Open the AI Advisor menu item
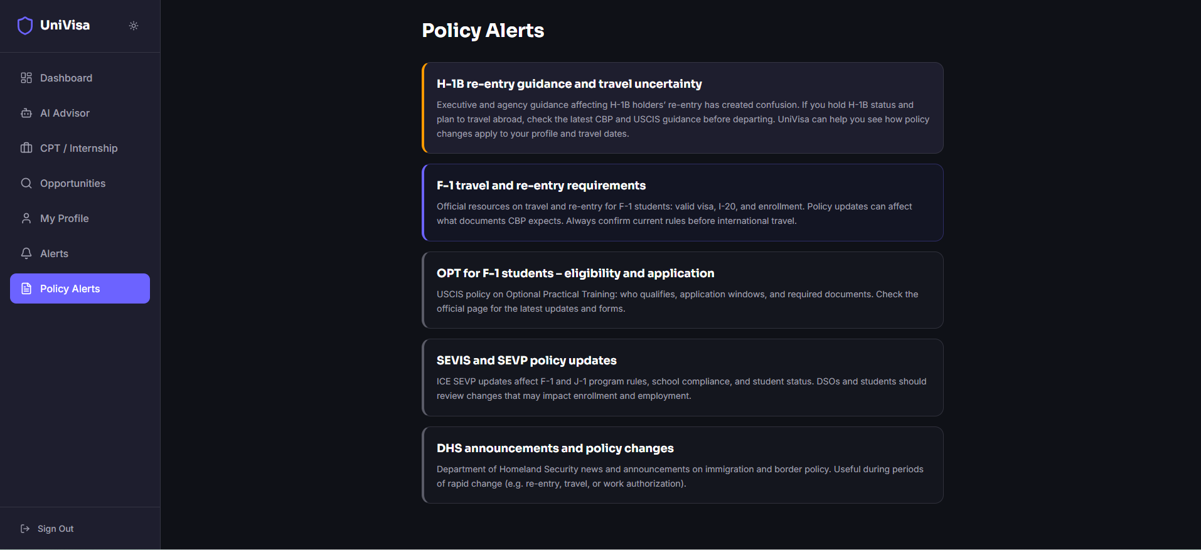 click(x=65, y=113)
